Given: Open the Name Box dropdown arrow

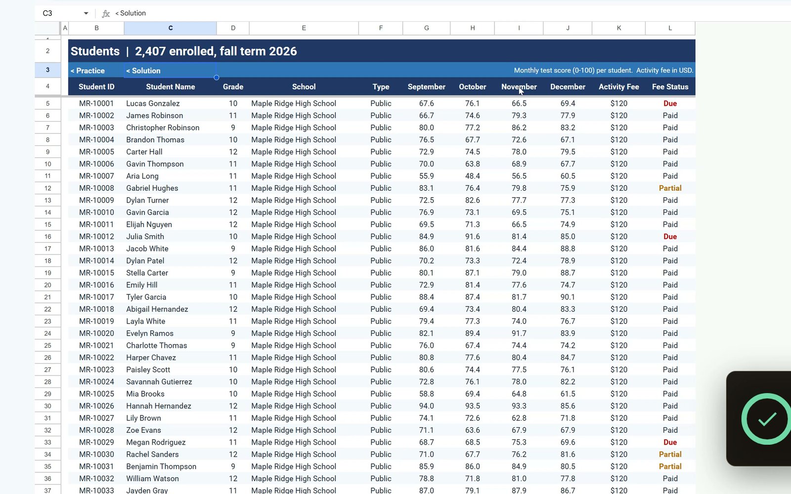Looking at the screenshot, I should click(86, 13).
